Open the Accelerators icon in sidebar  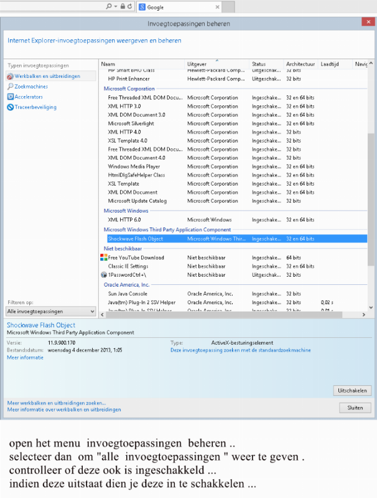click(x=10, y=97)
